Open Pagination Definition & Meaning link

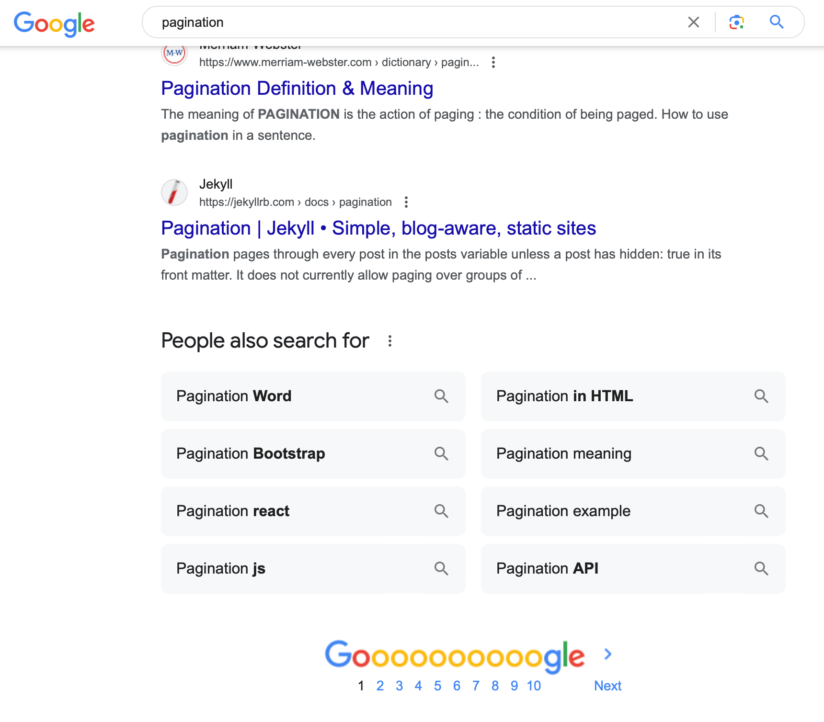tap(297, 89)
